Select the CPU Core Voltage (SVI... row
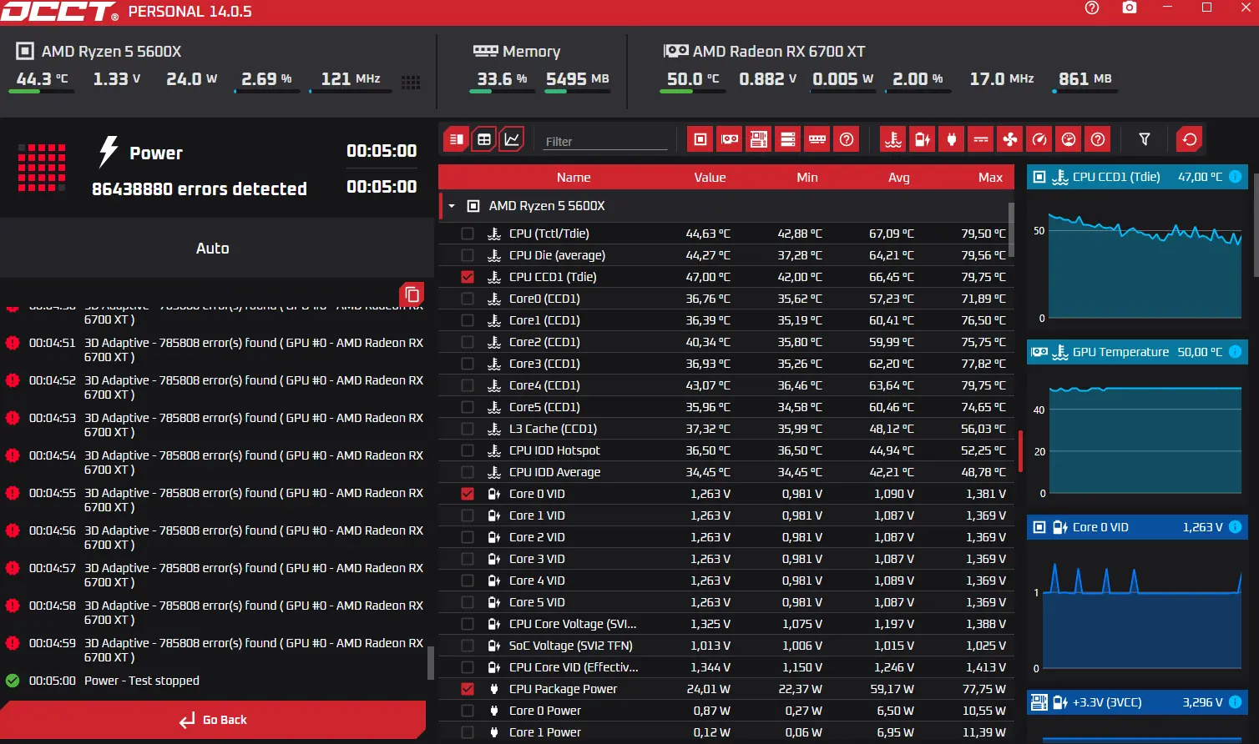The image size is (1259, 744). click(x=726, y=624)
